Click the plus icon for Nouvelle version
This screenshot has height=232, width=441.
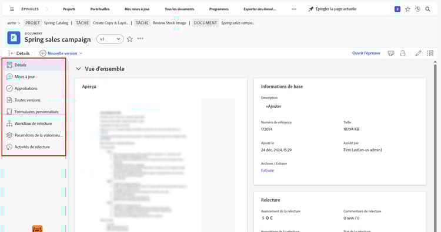click(x=43, y=53)
